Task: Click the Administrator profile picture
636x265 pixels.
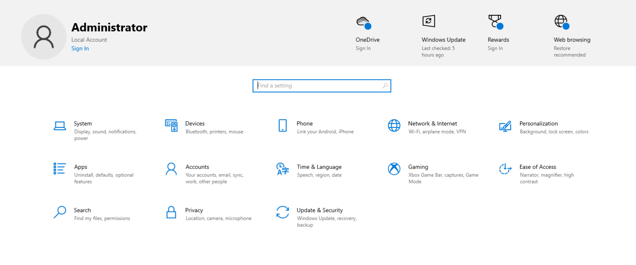Action: (x=43, y=36)
